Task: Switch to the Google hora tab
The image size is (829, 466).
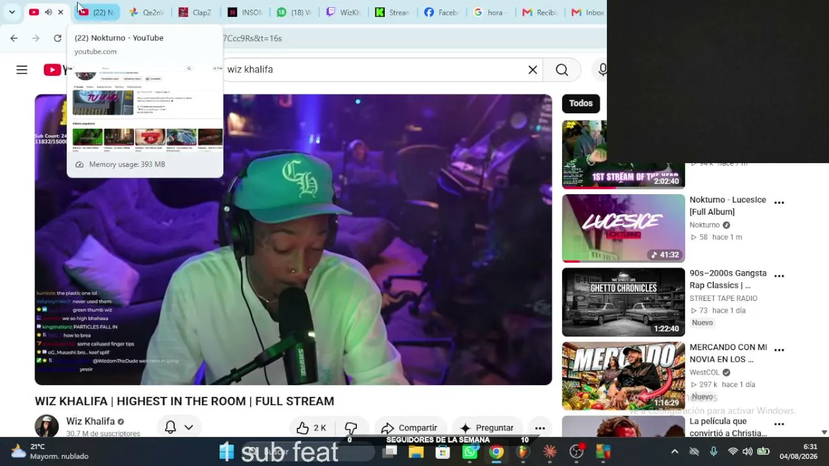Action: [x=491, y=12]
